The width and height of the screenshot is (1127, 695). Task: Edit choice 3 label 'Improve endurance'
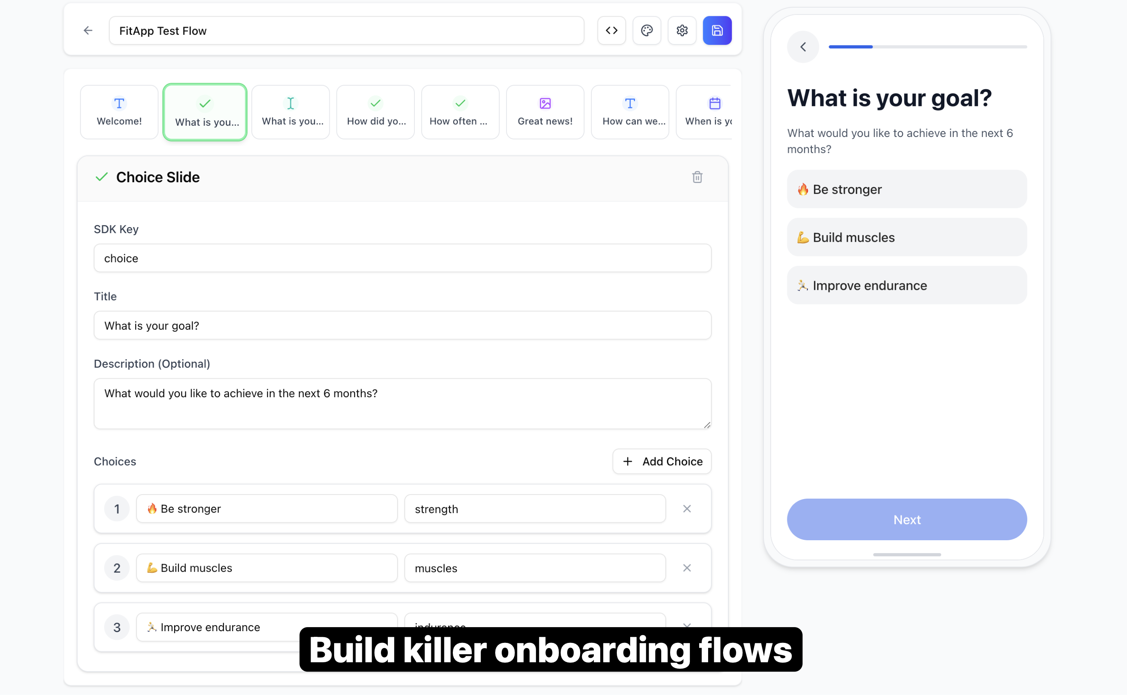[267, 628]
